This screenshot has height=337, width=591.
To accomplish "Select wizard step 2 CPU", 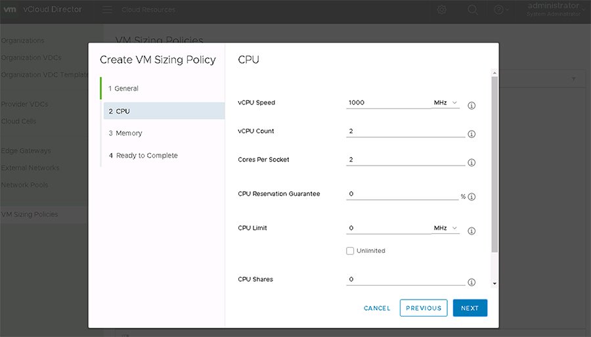I will pos(164,111).
